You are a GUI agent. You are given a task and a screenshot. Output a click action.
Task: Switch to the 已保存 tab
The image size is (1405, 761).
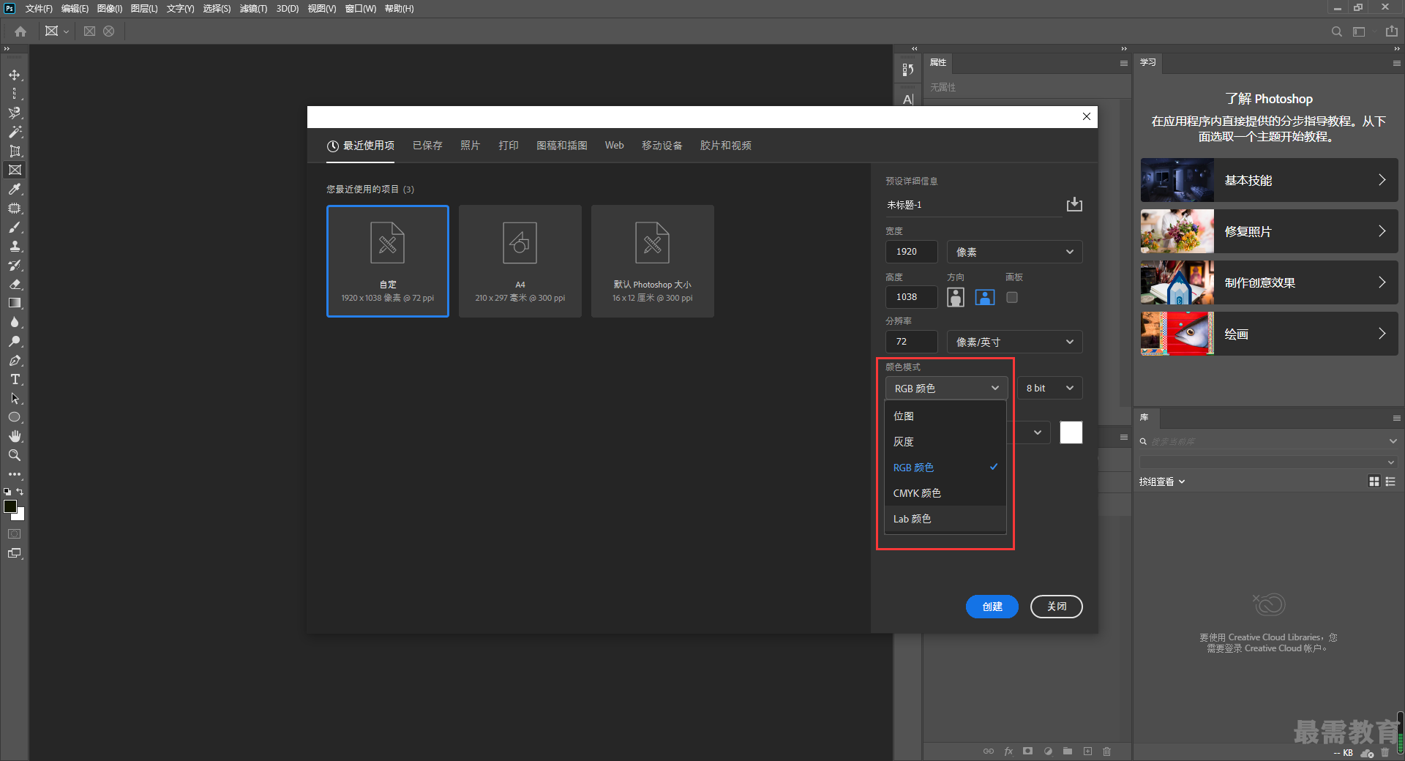pos(427,146)
